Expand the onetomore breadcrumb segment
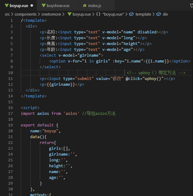The width and height of the screenshot is (193, 196). (51, 14)
